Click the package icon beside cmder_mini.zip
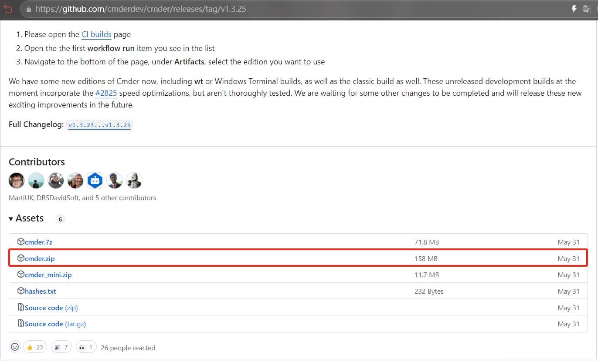The width and height of the screenshot is (598, 362). click(20, 275)
